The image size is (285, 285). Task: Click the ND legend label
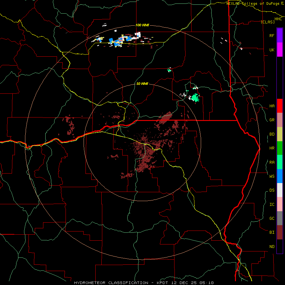pos(272,247)
